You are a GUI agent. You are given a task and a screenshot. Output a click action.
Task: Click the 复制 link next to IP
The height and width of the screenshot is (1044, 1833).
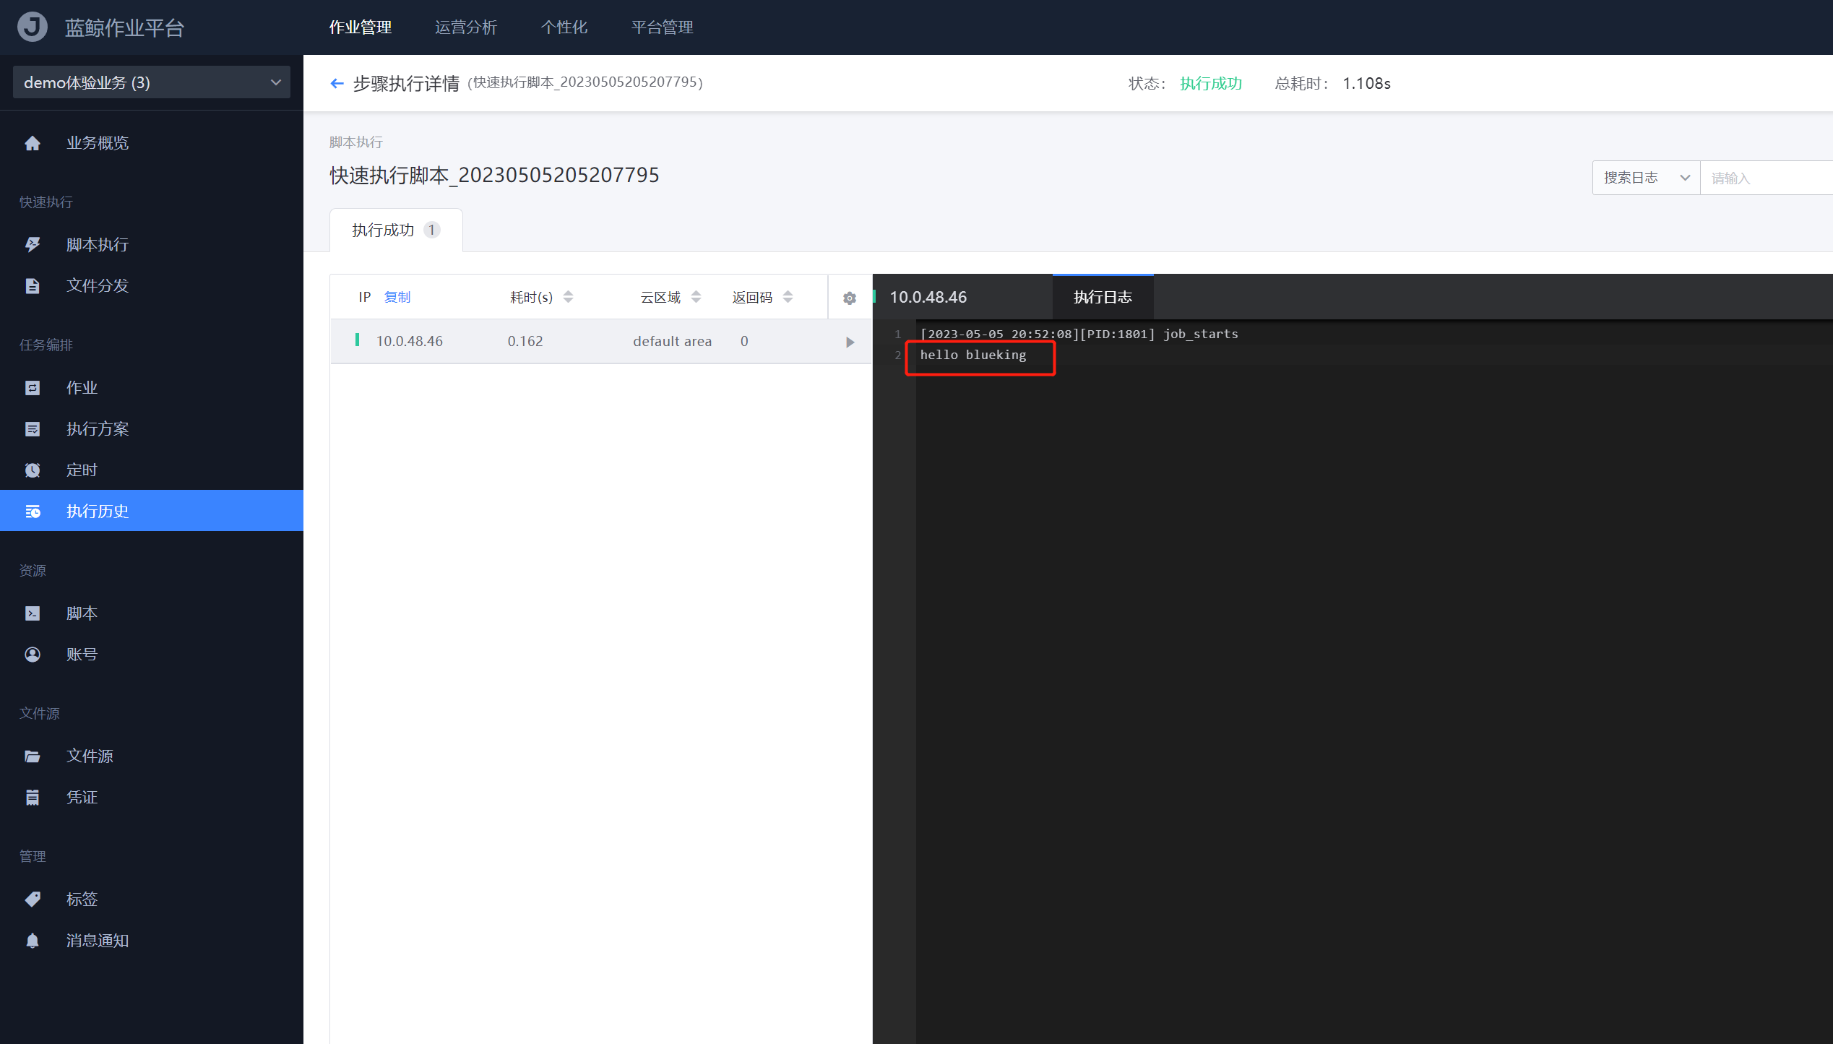click(x=397, y=297)
